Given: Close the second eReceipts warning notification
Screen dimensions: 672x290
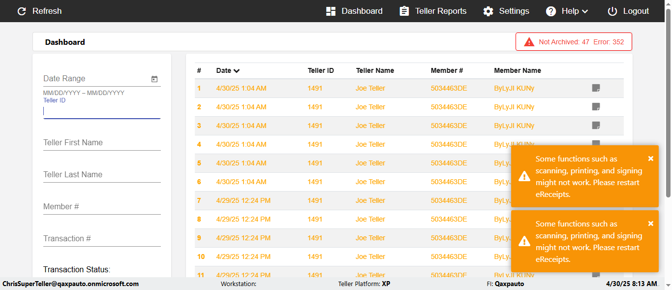Looking at the screenshot, I should (650, 224).
